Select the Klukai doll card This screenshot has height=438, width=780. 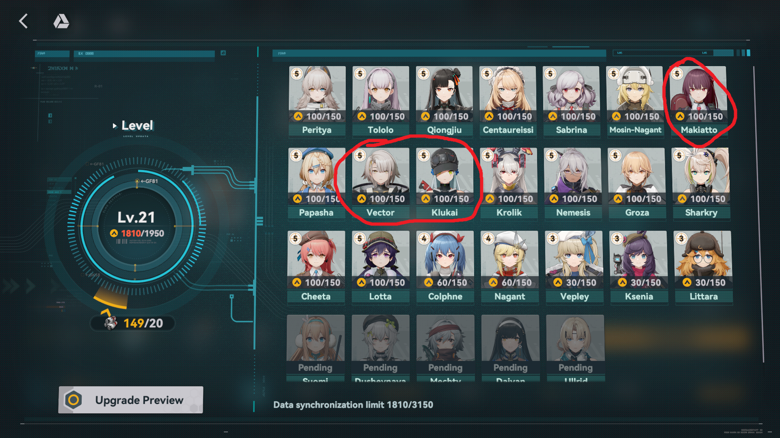(444, 184)
